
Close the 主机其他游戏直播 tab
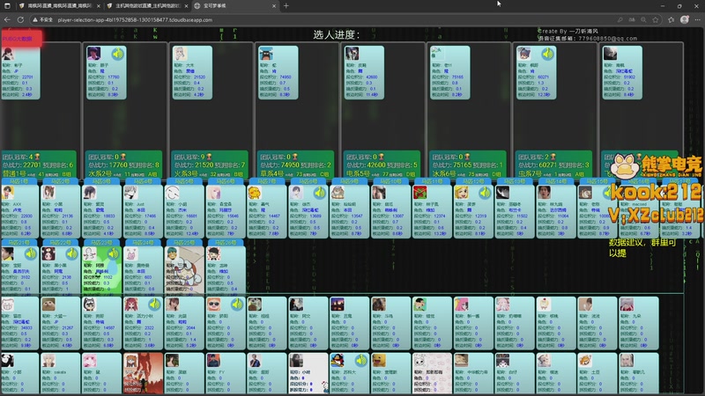pos(186,6)
